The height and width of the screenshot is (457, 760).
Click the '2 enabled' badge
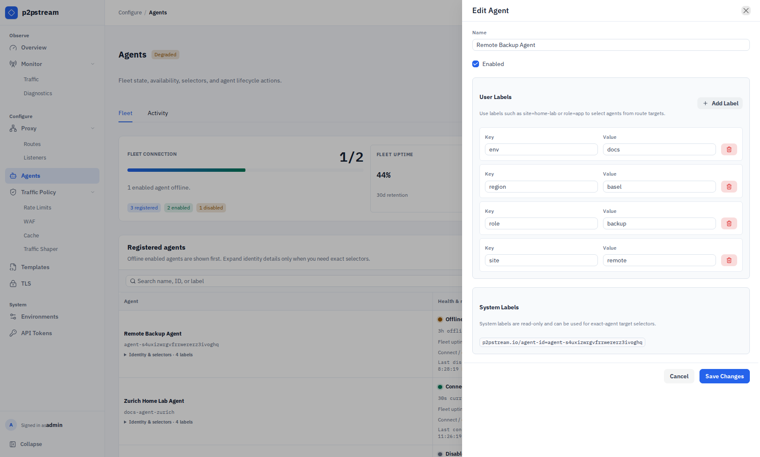179,208
